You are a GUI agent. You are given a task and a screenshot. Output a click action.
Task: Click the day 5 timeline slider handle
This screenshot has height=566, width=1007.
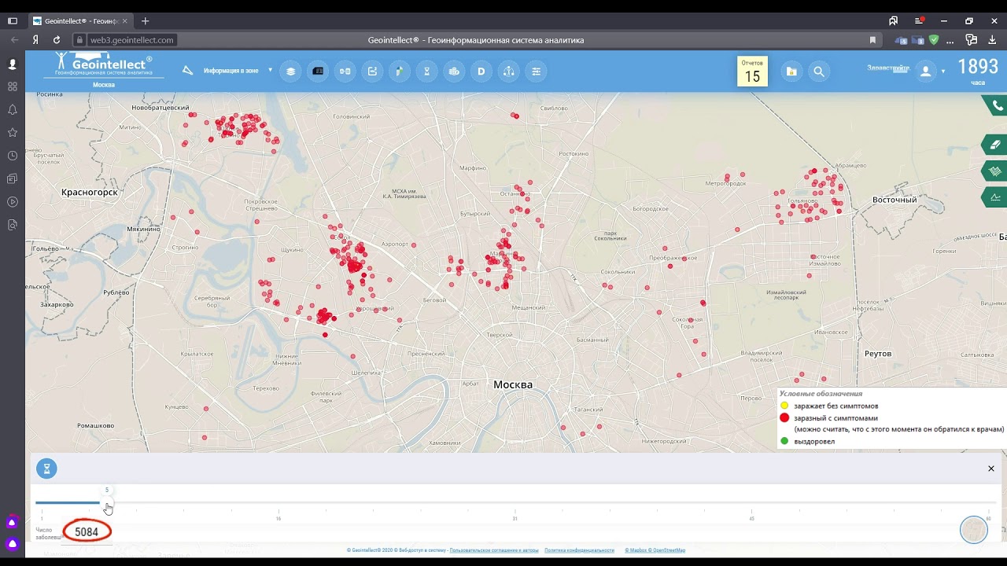pos(107,503)
